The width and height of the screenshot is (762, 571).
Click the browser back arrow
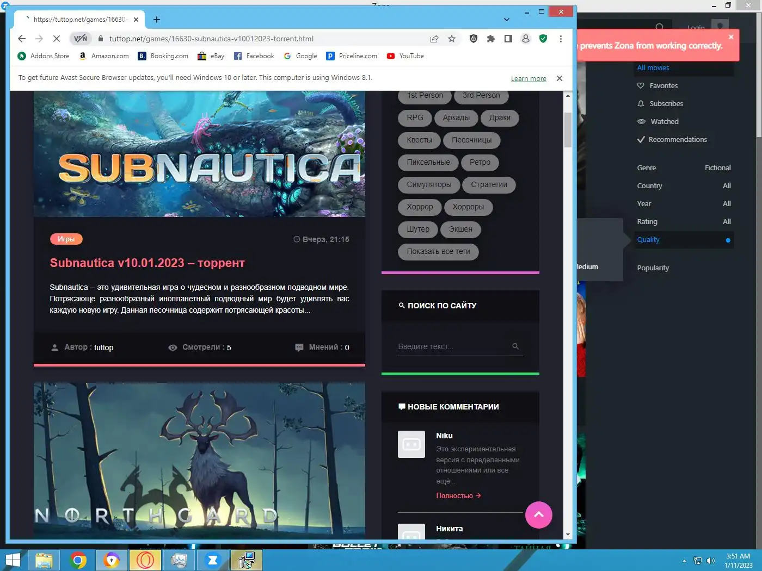coord(22,39)
